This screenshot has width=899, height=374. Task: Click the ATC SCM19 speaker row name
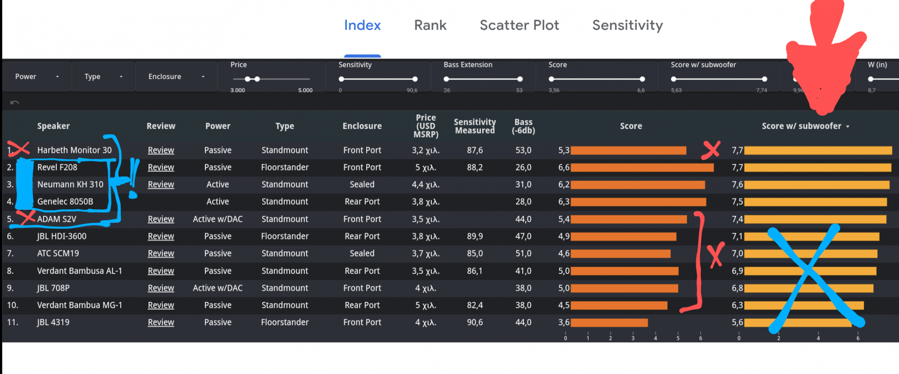point(58,253)
